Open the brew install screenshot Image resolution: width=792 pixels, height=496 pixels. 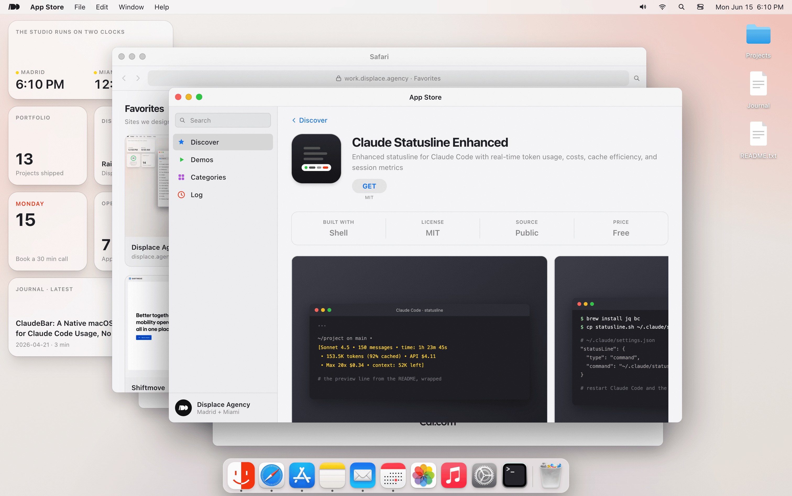611,339
